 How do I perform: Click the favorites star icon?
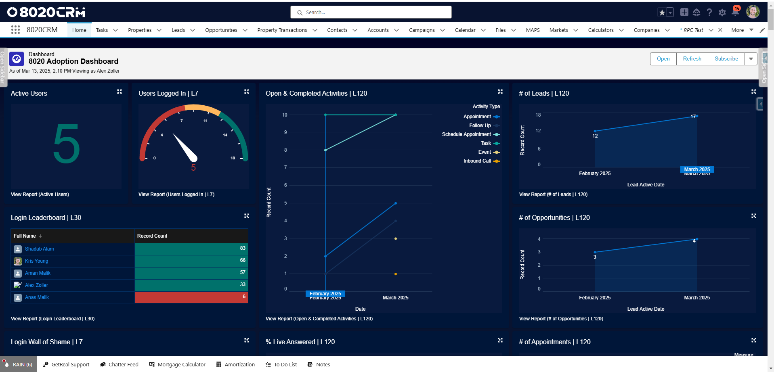(x=661, y=12)
